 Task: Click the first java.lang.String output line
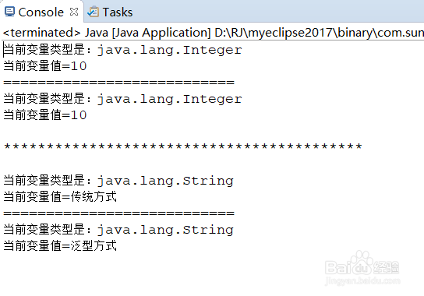coord(118,181)
